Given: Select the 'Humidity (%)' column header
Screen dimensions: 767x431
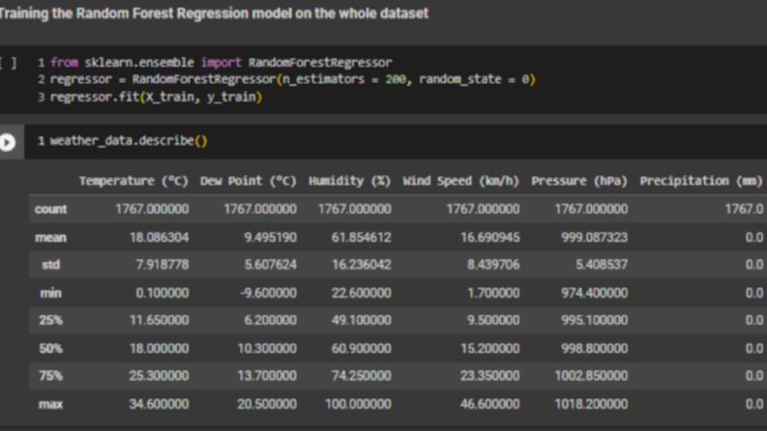Looking at the screenshot, I should (349, 181).
